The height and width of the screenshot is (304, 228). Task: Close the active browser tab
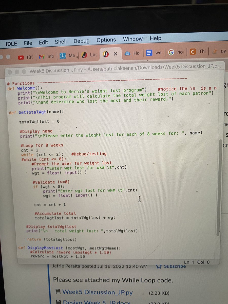pos(115,54)
